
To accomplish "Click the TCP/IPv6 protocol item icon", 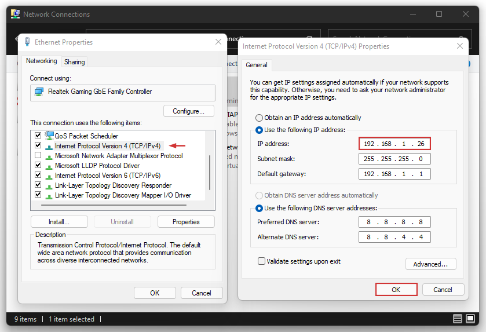I will [x=49, y=176].
